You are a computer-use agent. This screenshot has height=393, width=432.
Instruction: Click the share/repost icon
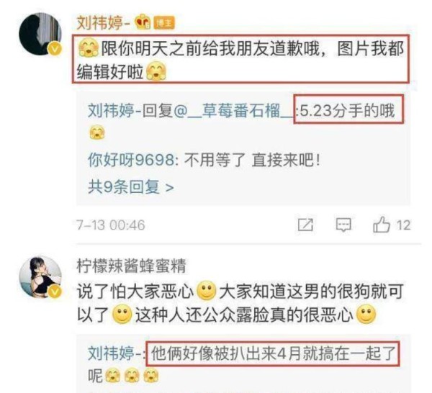[x=305, y=225]
